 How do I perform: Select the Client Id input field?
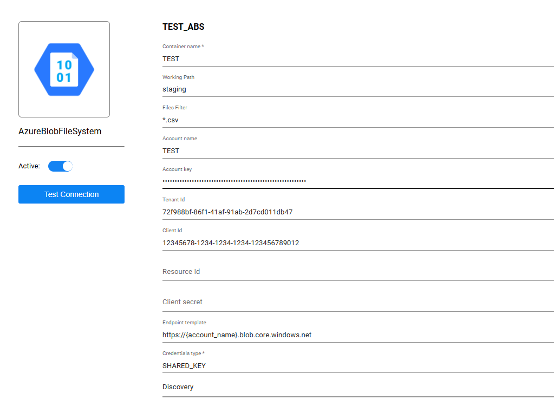pyautogui.click(x=357, y=243)
